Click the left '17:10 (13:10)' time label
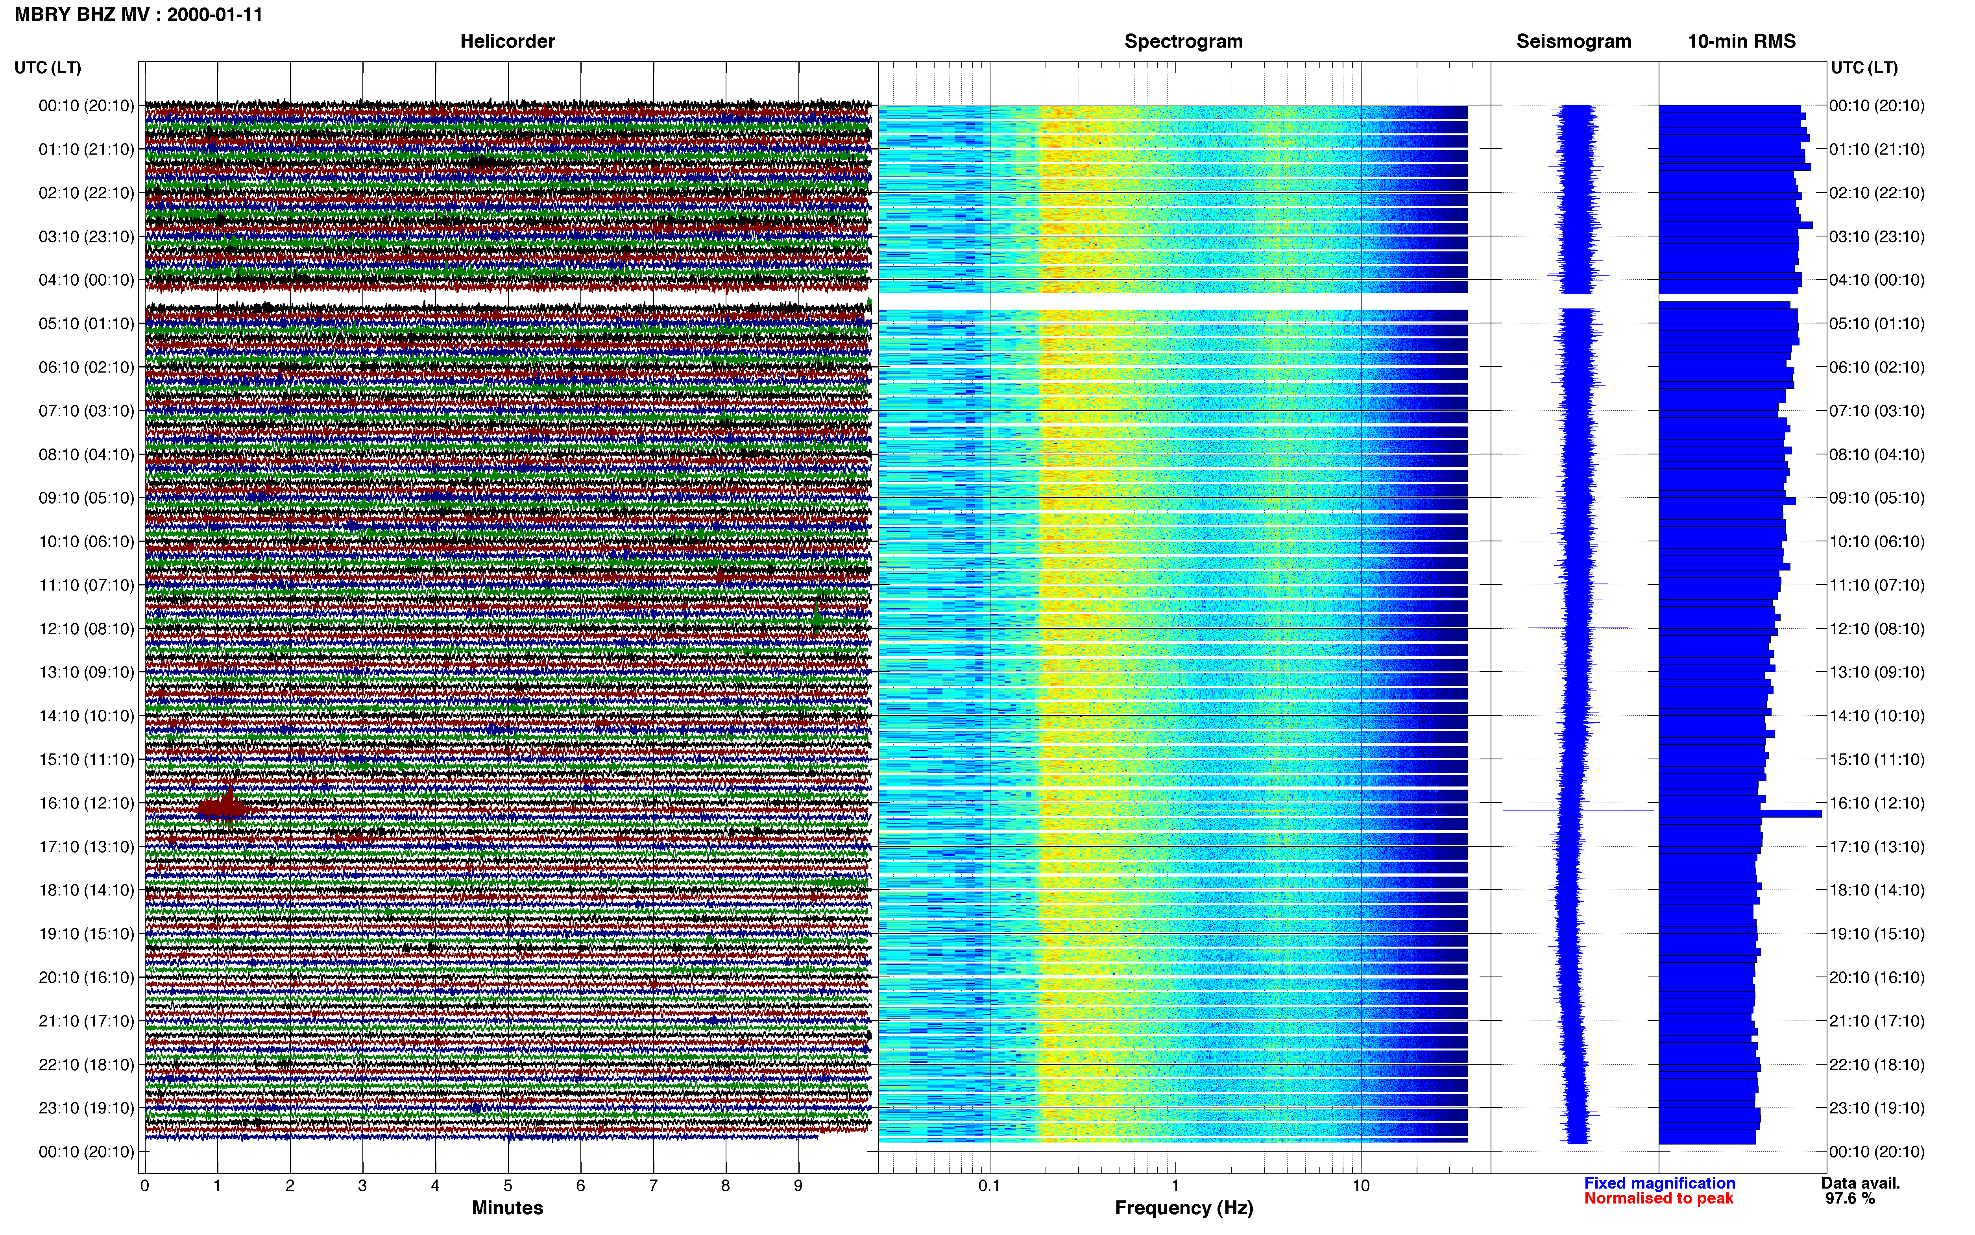The image size is (1975, 1235). click(87, 847)
